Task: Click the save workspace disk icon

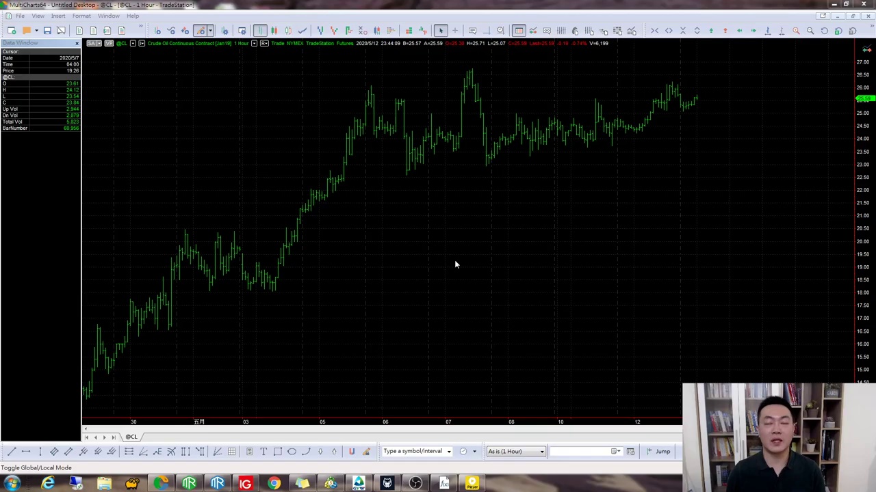Action: point(47,31)
